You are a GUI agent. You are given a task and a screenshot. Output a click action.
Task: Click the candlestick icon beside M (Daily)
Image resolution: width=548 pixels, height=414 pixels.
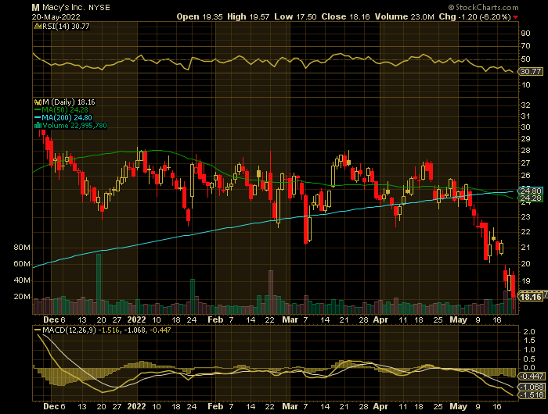tap(38, 102)
